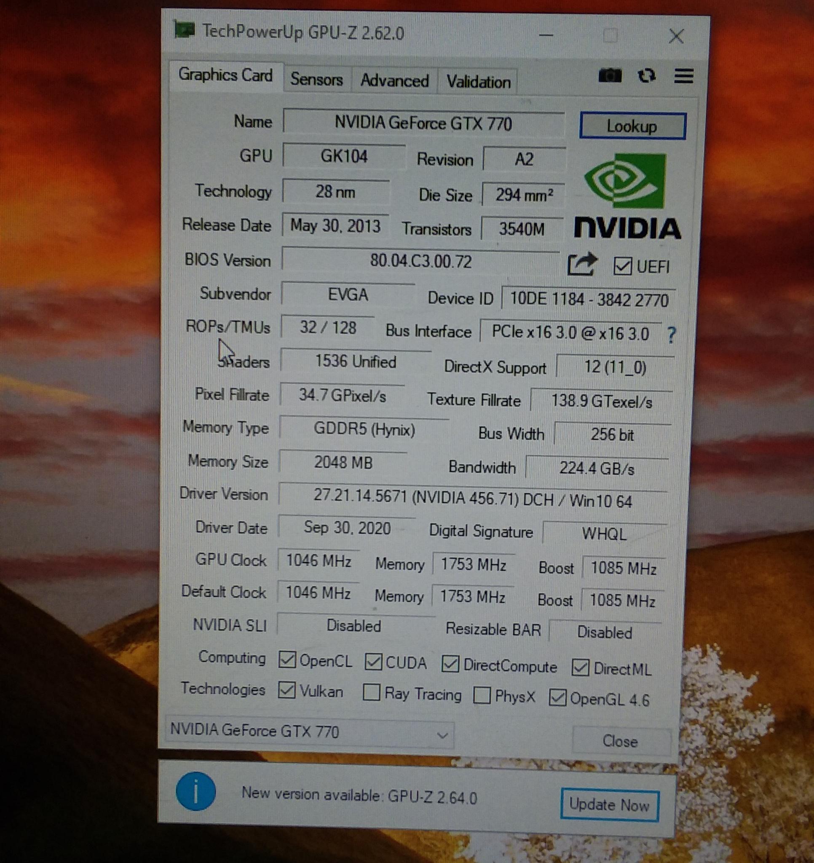The width and height of the screenshot is (814, 863).
Task: Click the Bus Interface question mark
Action: pos(671,335)
